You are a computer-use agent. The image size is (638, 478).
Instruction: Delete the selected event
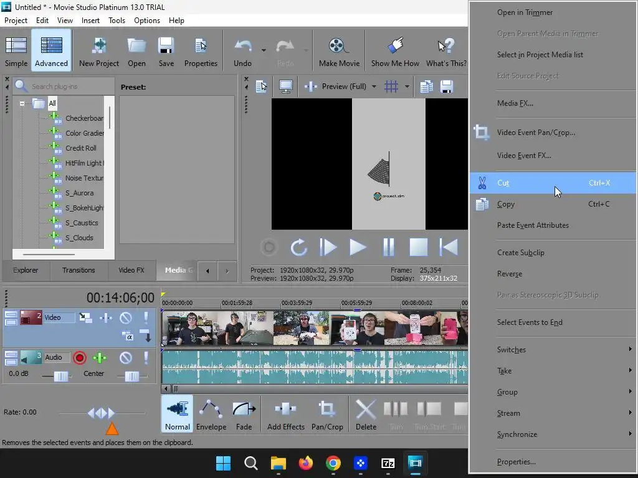tap(366, 414)
